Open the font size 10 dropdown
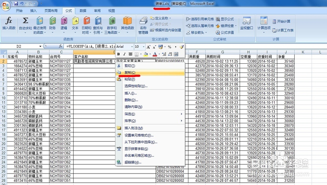327x185 pixels. tap(144, 47)
